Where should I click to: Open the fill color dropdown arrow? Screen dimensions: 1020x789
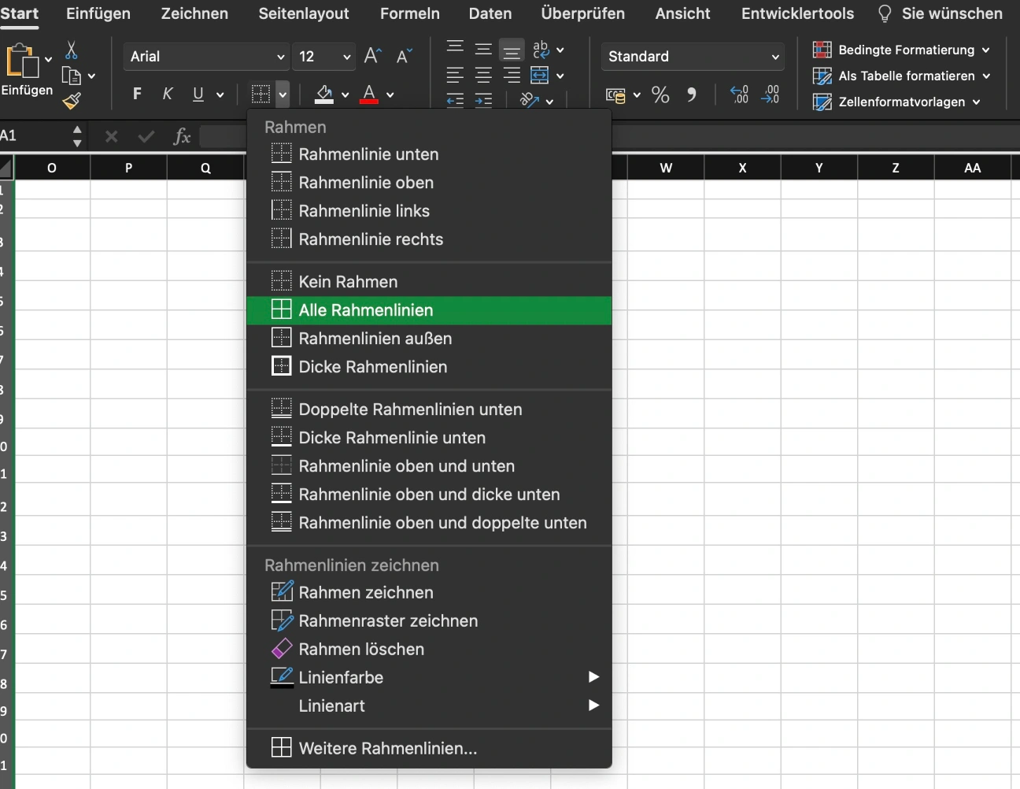click(345, 95)
